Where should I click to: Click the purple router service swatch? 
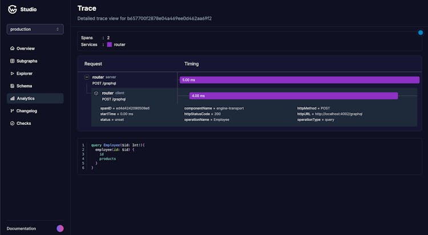tap(110, 44)
